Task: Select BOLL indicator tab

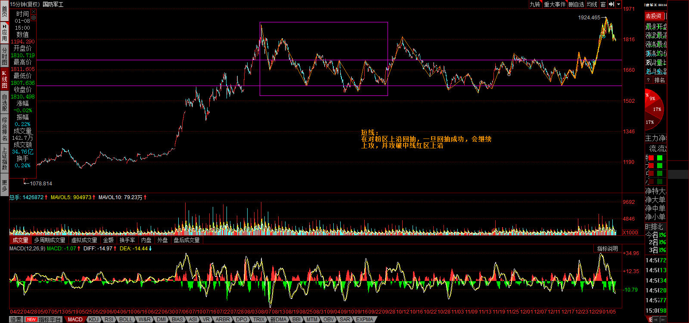Action: [x=126, y=320]
